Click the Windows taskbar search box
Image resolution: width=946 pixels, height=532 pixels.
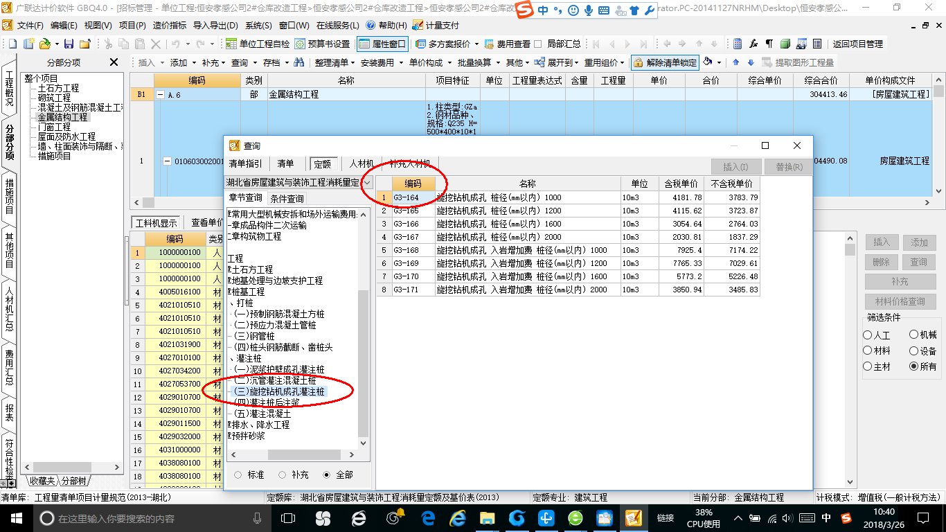click(x=152, y=518)
